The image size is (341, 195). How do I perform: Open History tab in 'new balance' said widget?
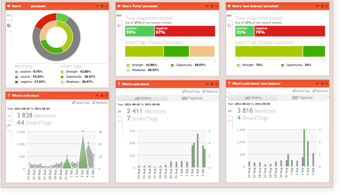(253, 98)
